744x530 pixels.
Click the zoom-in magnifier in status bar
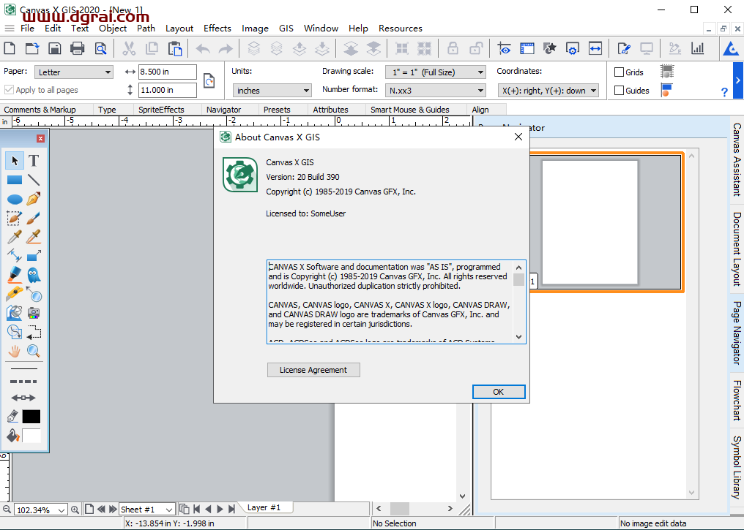tap(75, 510)
